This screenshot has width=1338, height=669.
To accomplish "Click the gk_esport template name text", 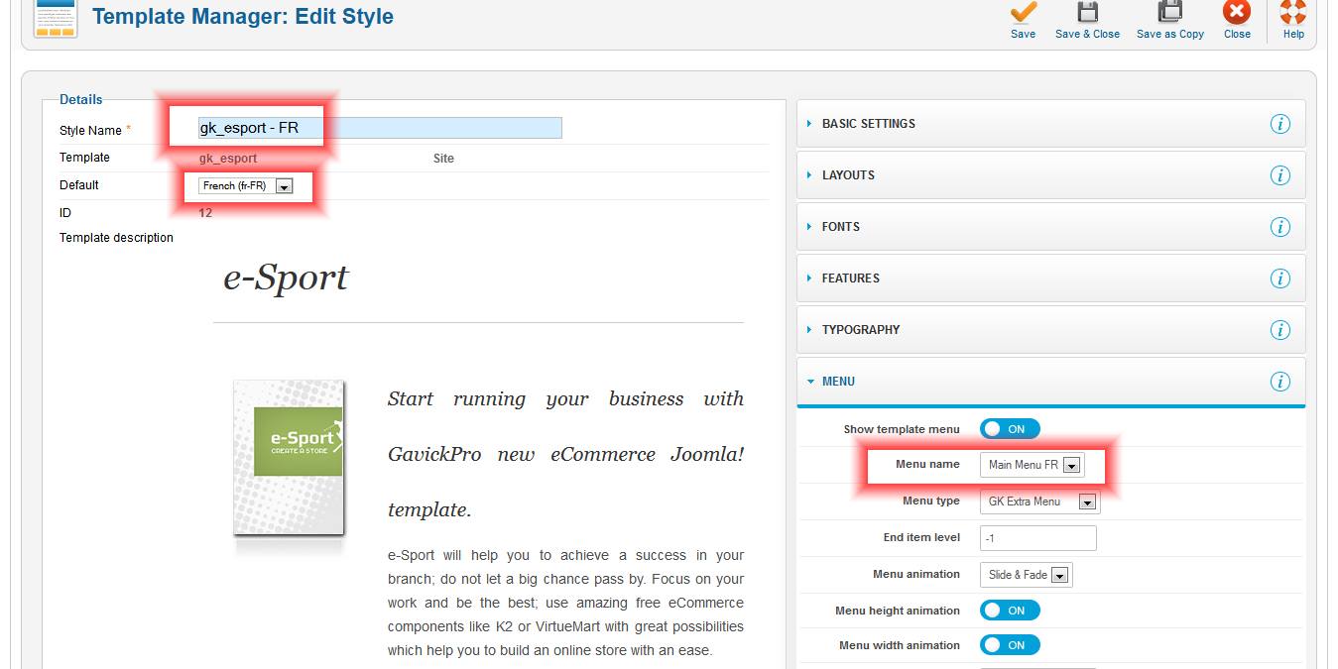I will pos(228,159).
